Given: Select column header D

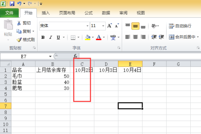Looking at the screenshot, I should (x=106, y=64).
